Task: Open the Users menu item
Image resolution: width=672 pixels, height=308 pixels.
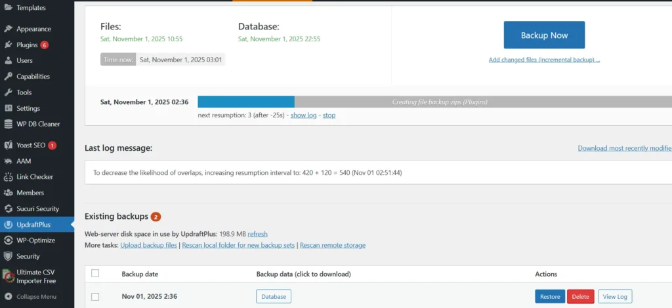Action: click(24, 61)
